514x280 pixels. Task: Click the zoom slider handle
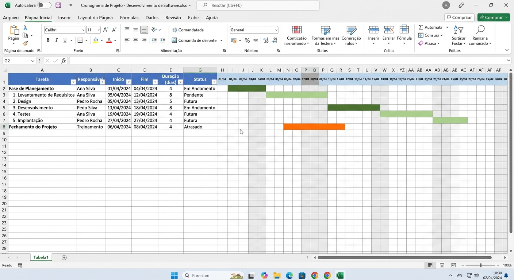(480, 265)
